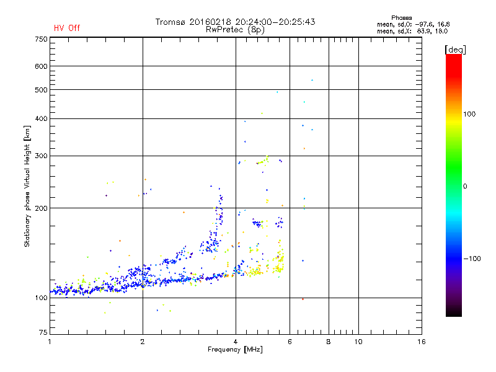The height and width of the screenshot is (372, 496).
Task: Click y-axis tick label '600'
Action: click(41, 66)
